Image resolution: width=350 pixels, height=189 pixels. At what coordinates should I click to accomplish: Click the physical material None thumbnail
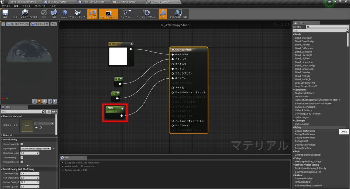click(x=27, y=125)
